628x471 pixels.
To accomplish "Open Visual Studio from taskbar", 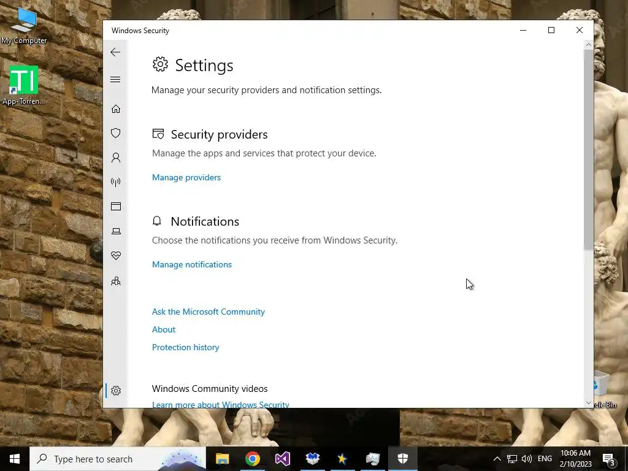I will [282, 459].
